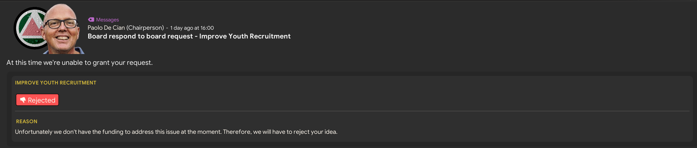
Task: Click "Unfortunately we don't have the funding" sentence
Action: [118, 132]
